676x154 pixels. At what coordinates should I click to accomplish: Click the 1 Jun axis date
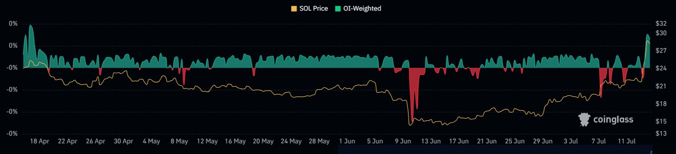pyautogui.click(x=347, y=141)
